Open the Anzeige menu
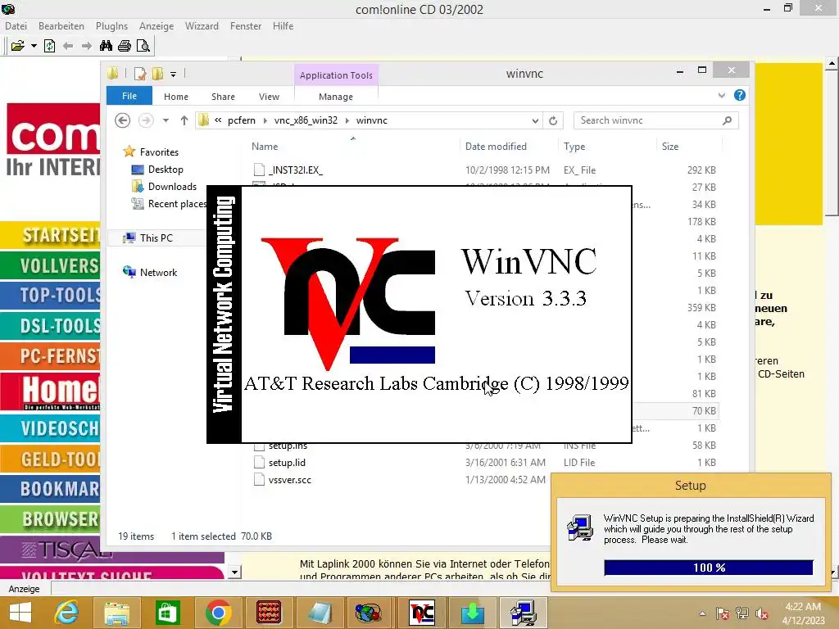 click(156, 25)
